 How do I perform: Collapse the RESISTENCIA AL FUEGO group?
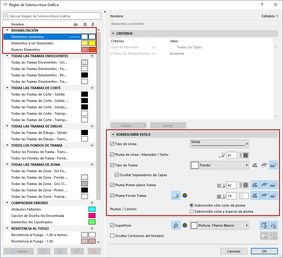[x=7, y=228]
